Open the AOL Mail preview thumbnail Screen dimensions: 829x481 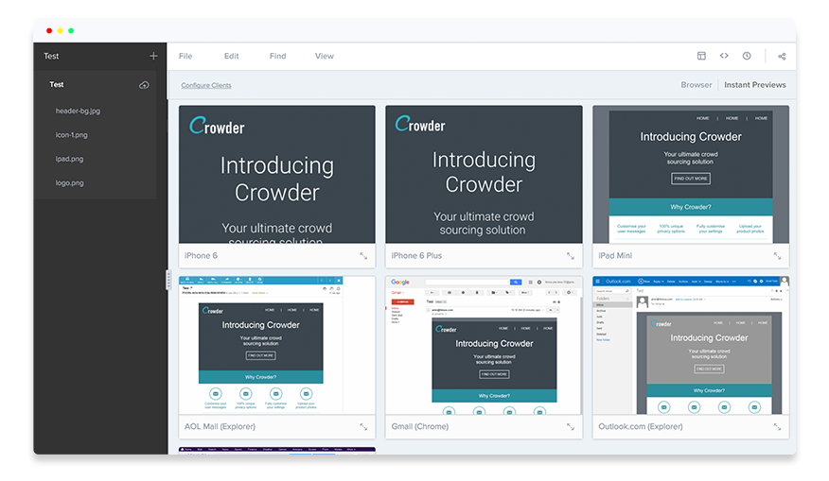[277, 345]
